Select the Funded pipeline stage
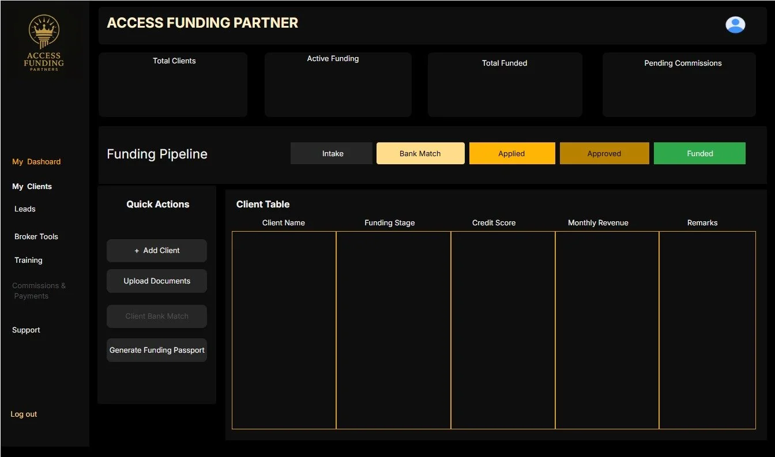775x457 pixels. [699, 153]
